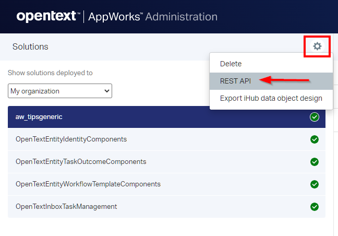Click the opentext logo in header
The width and height of the screenshot is (338, 236).
[47, 17]
